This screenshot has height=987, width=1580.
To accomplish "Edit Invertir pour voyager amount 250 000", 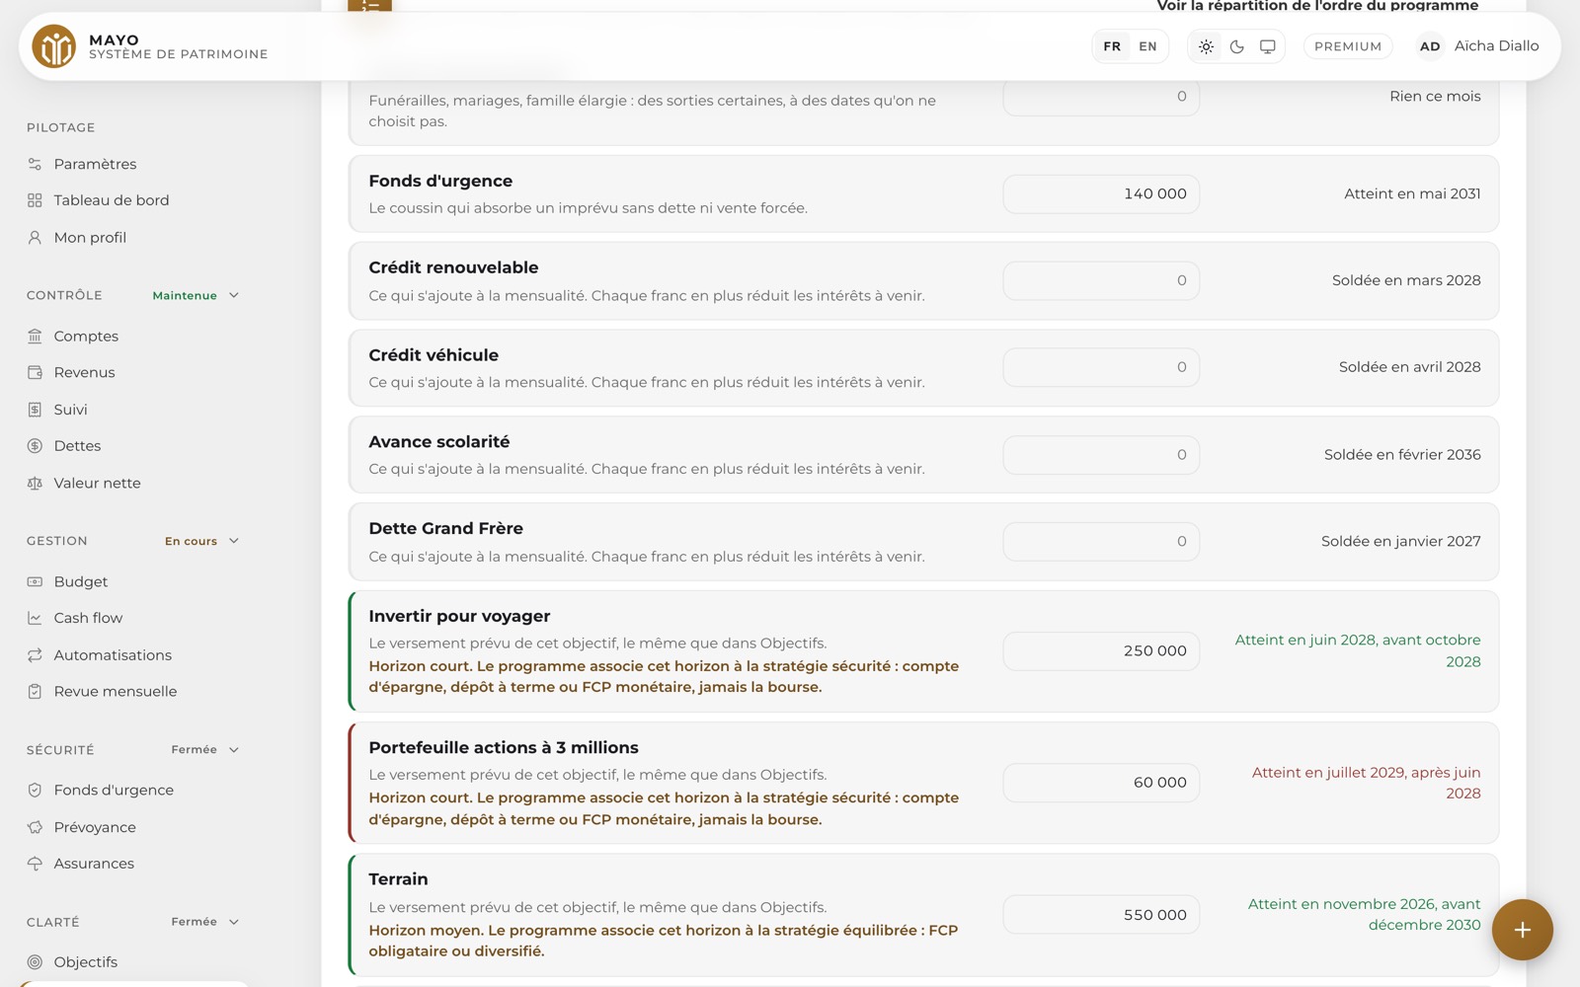I will coord(1101,651).
